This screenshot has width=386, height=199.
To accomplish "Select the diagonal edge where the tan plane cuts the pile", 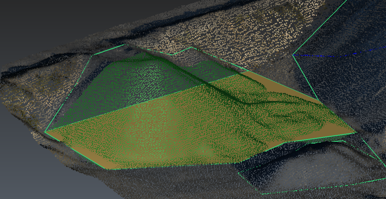I will (x=141, y=101).
